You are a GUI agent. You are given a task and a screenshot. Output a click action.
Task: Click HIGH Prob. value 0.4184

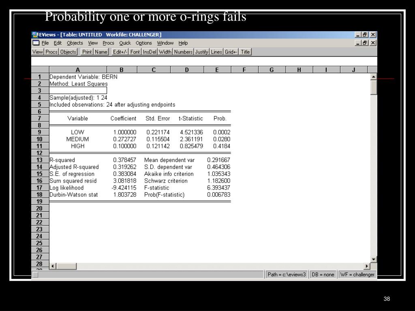click(222, 146)
